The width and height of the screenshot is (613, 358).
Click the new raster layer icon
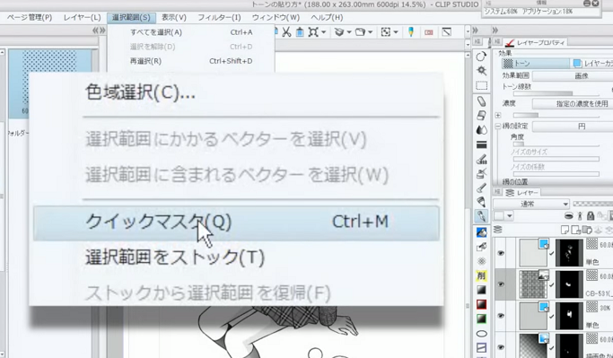pos(565,230)
